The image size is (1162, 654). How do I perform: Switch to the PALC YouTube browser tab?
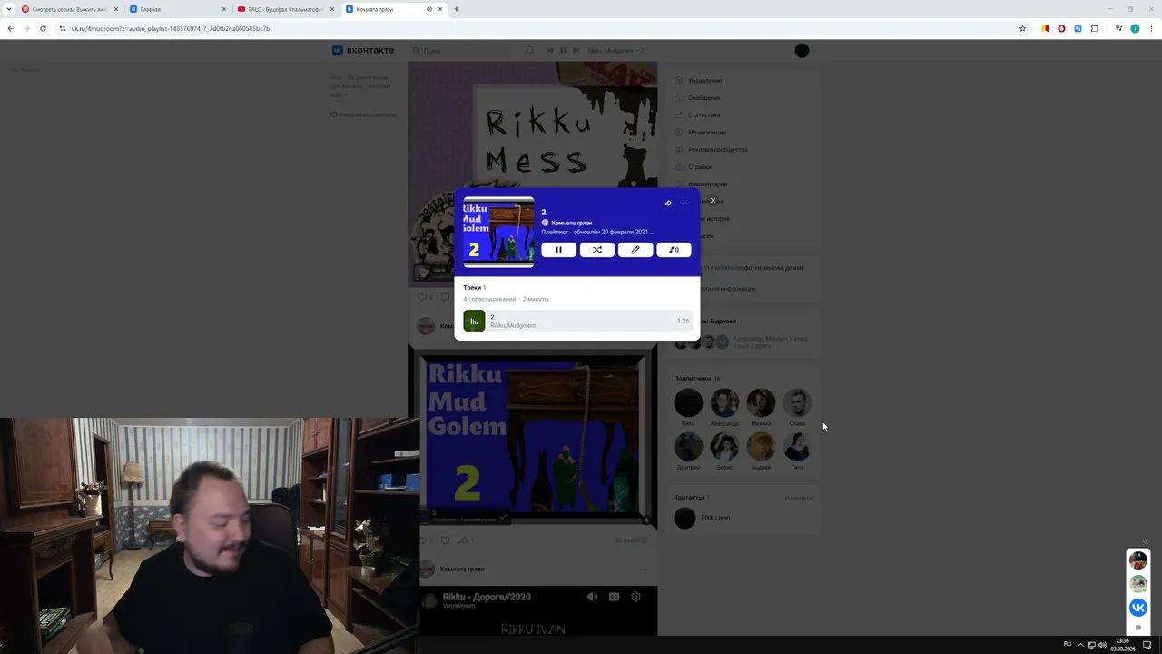(x=285, y=9)
